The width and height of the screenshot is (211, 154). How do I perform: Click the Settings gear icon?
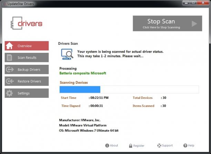point(9,93)
